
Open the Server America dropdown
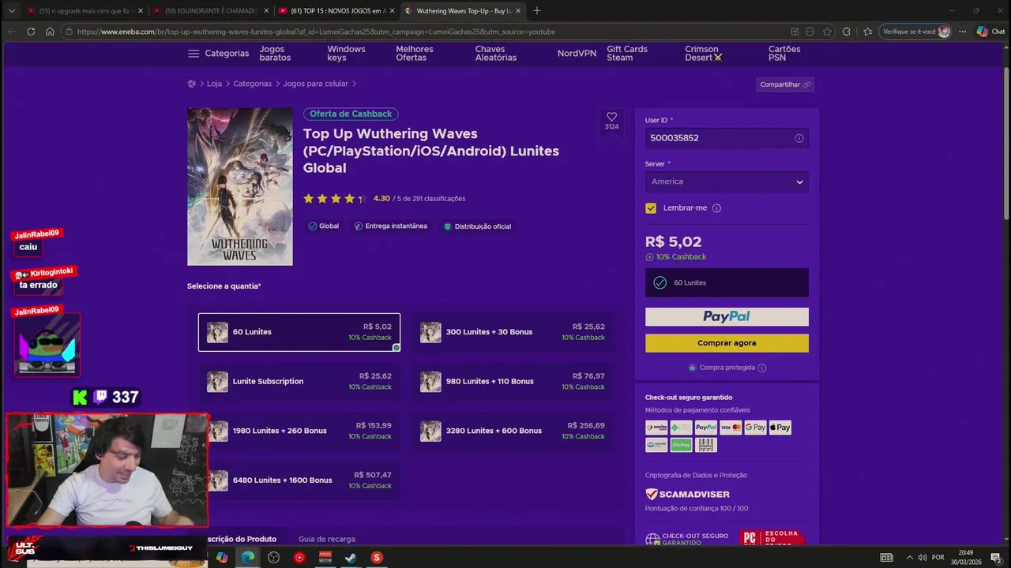coord(727,181)
